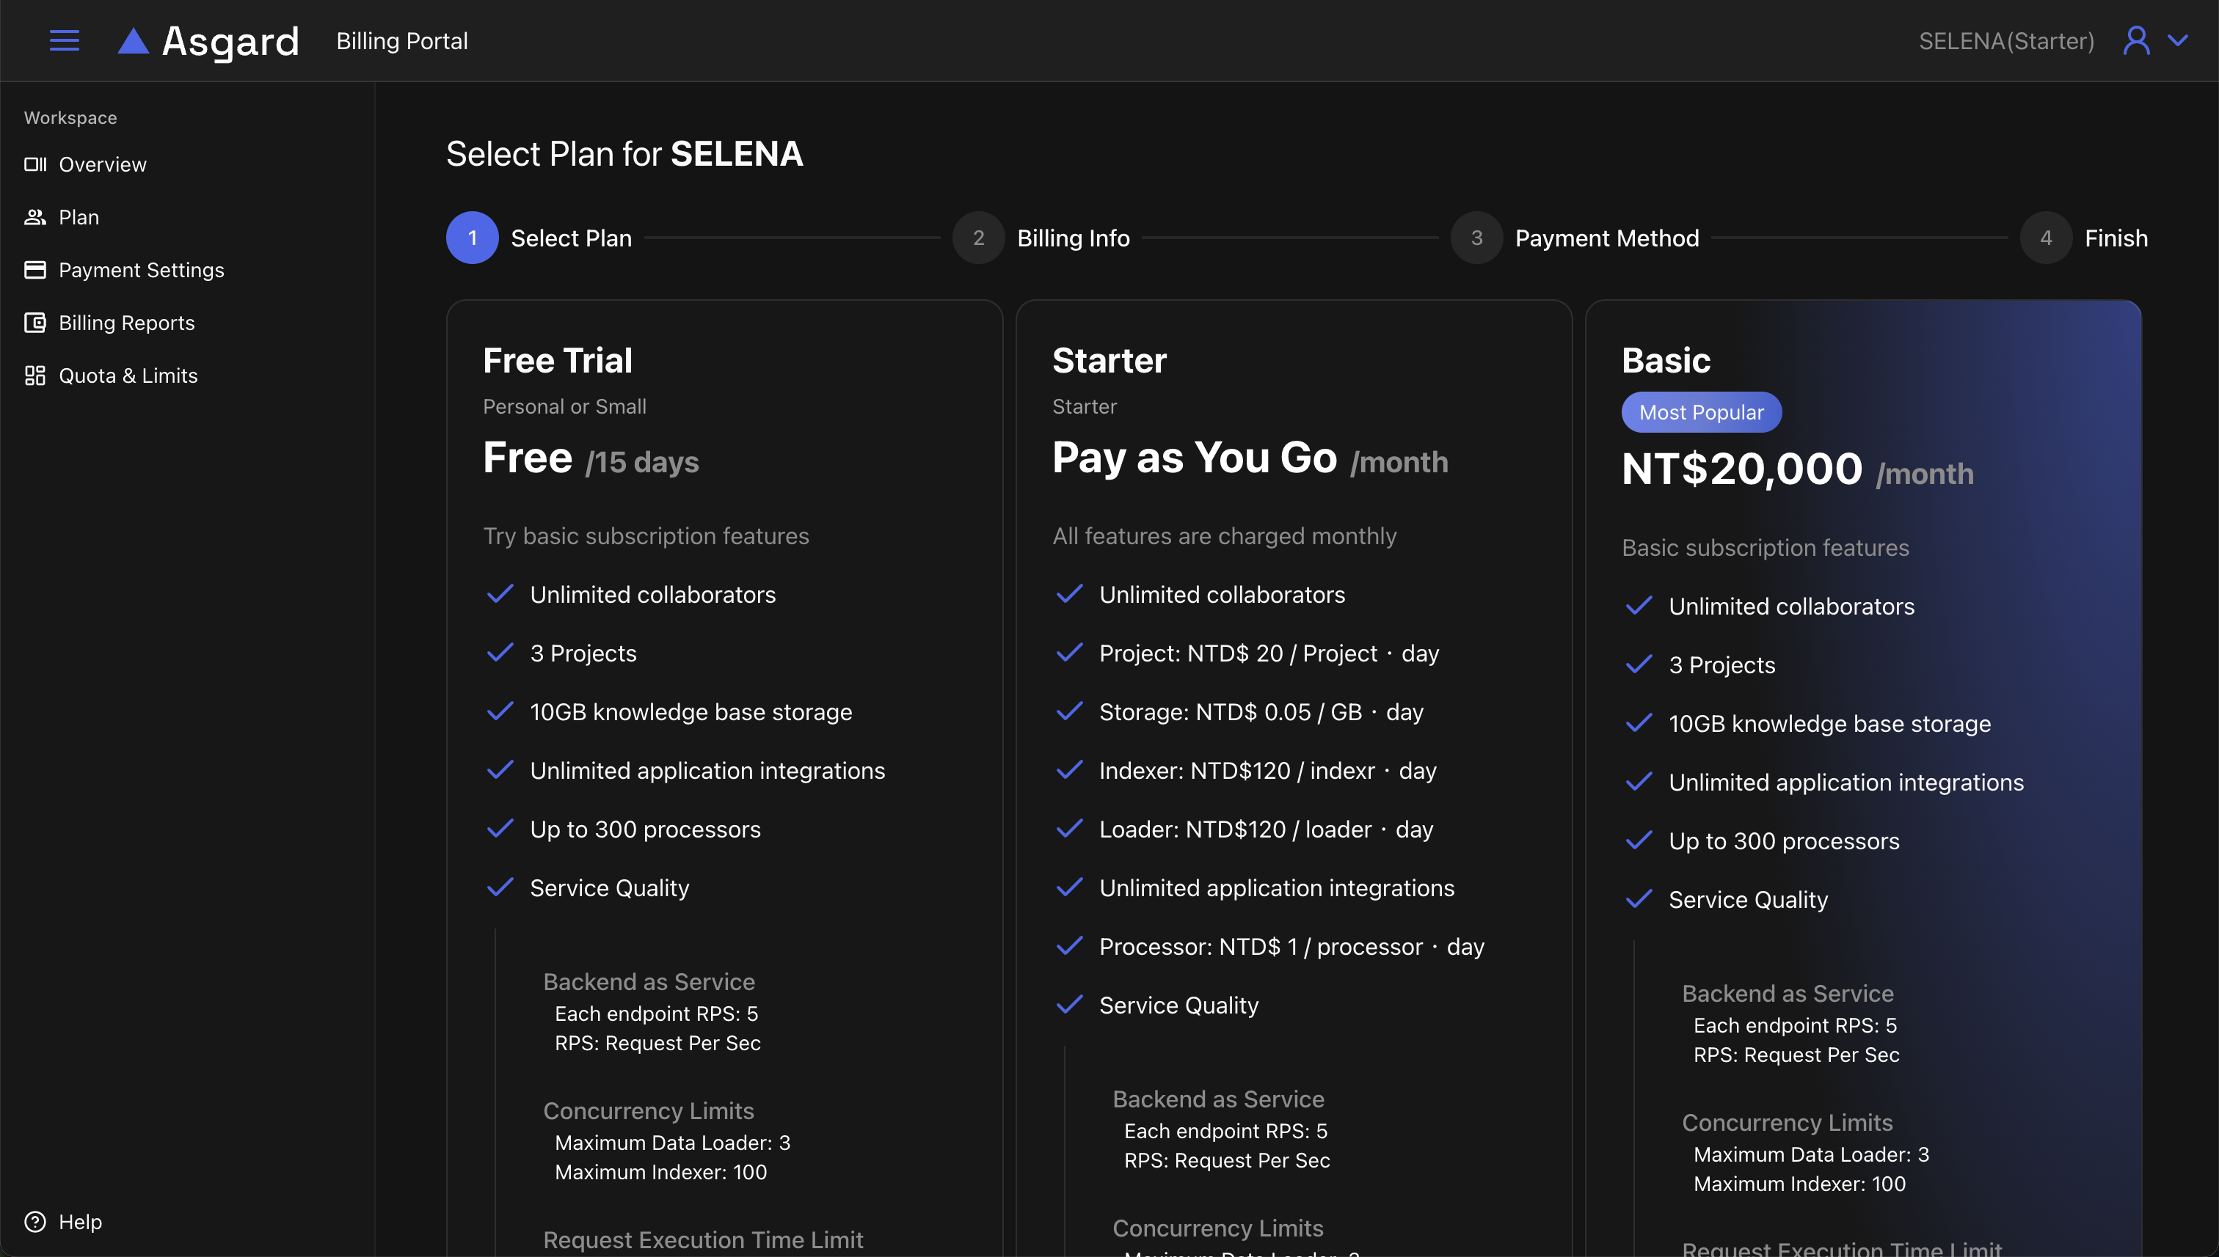Click the Payment Settings card icon

tap(35, 269)
